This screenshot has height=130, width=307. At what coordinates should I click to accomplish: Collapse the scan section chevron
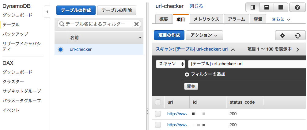(x=233, y=50)
